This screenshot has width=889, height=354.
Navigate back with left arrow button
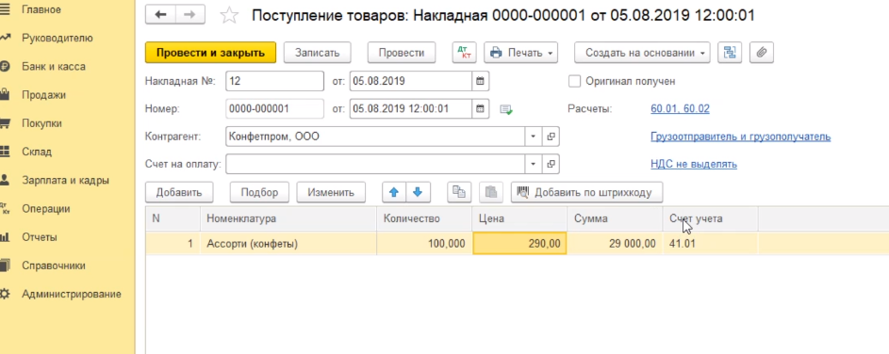pos(160,15)
